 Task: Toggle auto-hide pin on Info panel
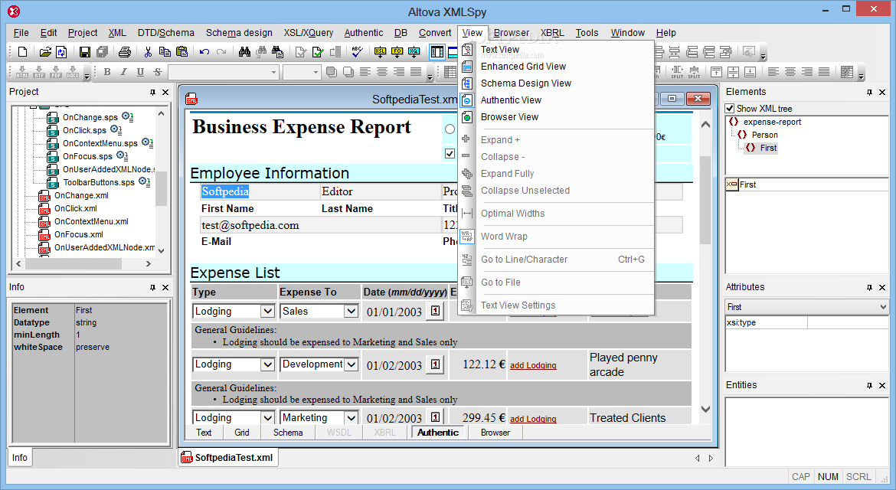pos(152,287)
